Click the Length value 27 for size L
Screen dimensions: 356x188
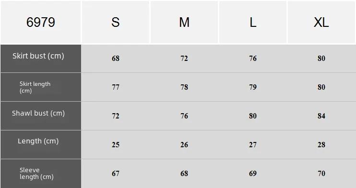(253, 145)
